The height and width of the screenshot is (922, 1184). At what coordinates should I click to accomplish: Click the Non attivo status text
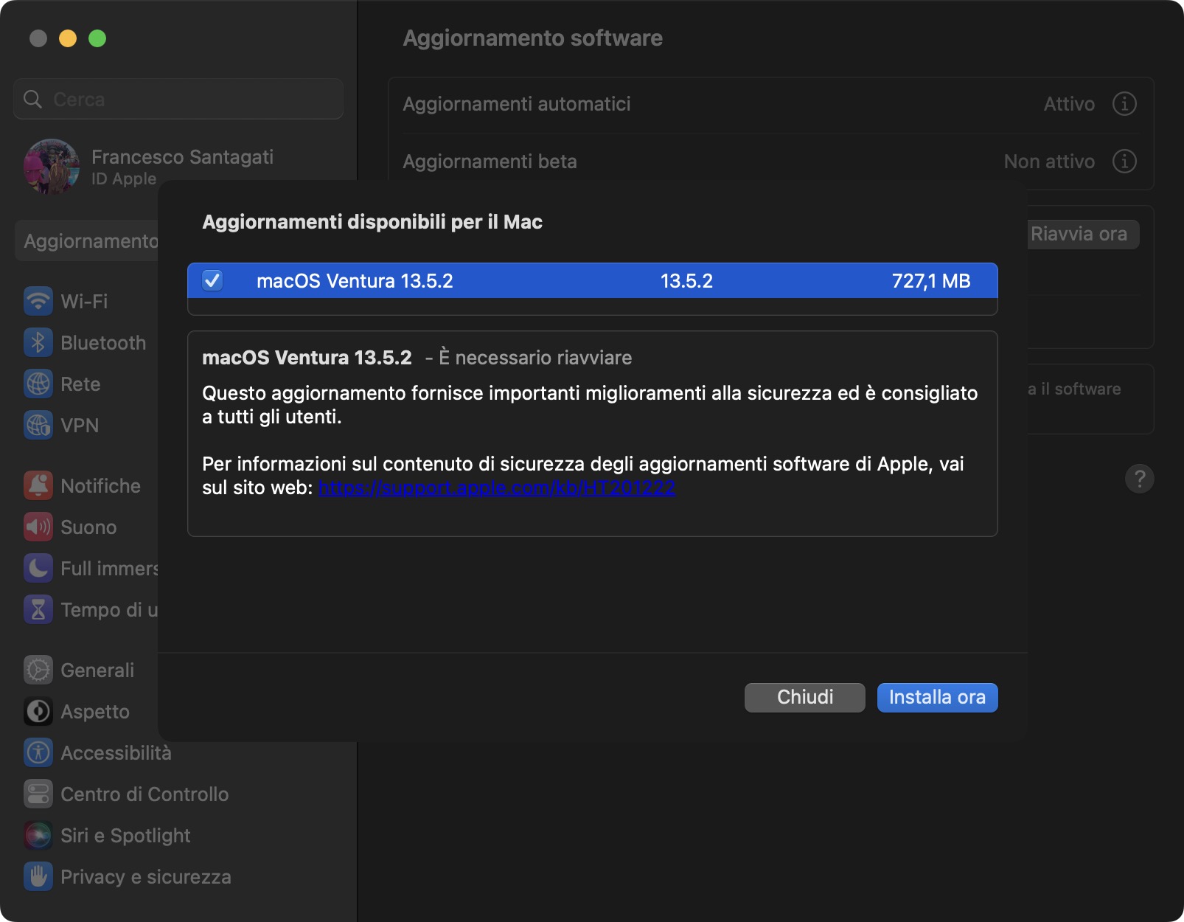pos(1049,162)
